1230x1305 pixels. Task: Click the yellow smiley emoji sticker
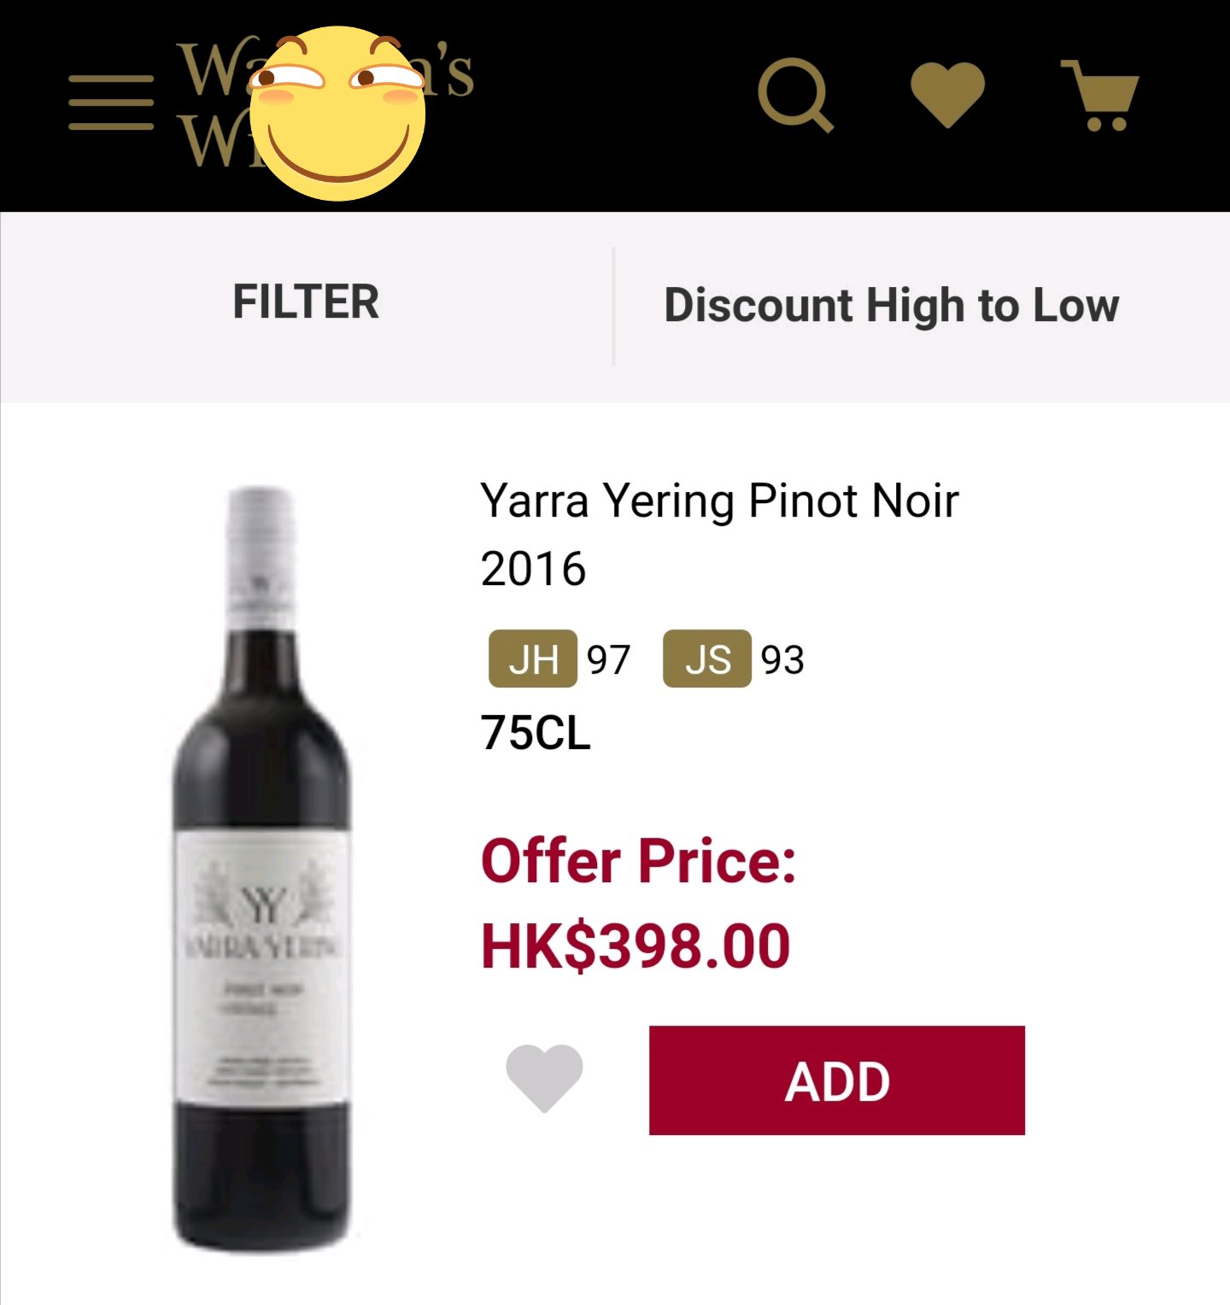339,114
